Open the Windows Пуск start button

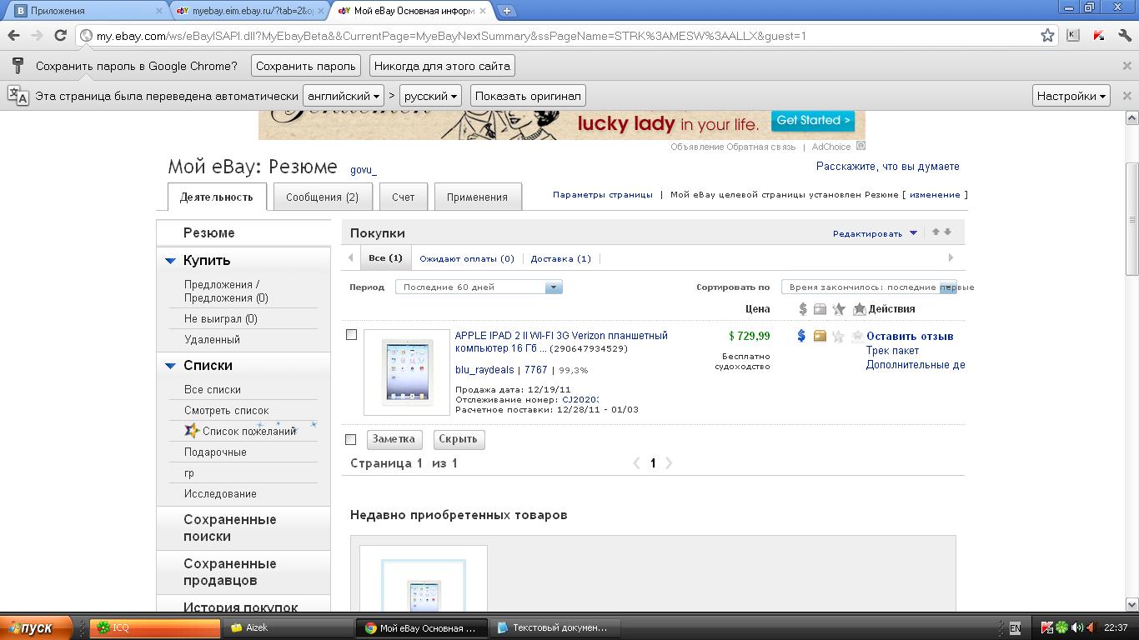[x=37, y=627]
